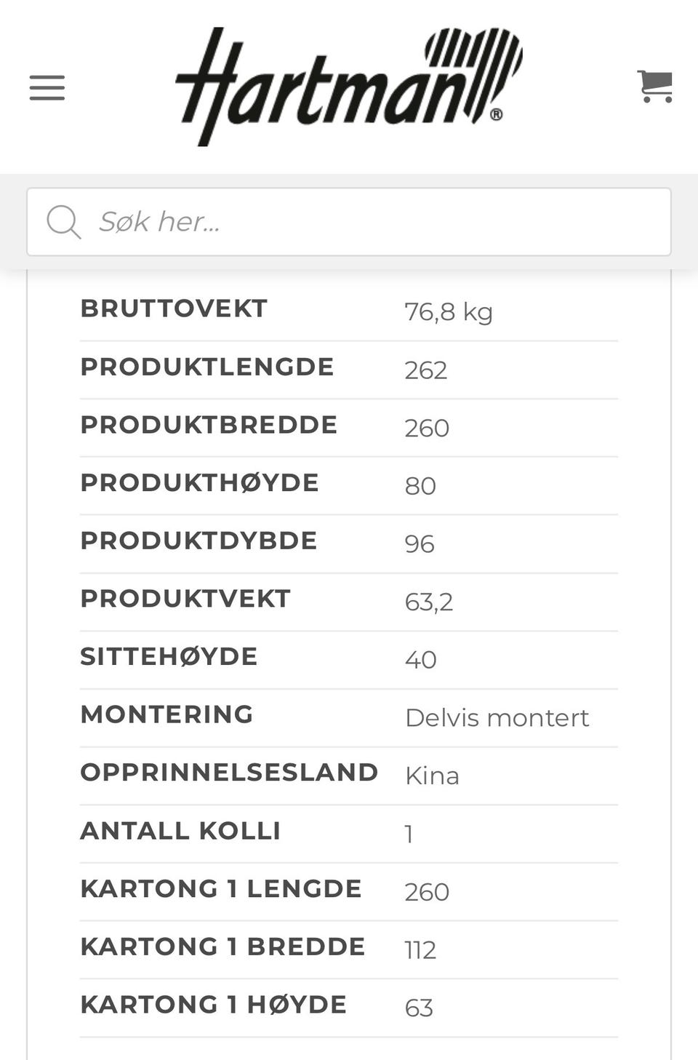
Task: Click the MONTERING value Delvis montert
Action: tap(497, 717)
